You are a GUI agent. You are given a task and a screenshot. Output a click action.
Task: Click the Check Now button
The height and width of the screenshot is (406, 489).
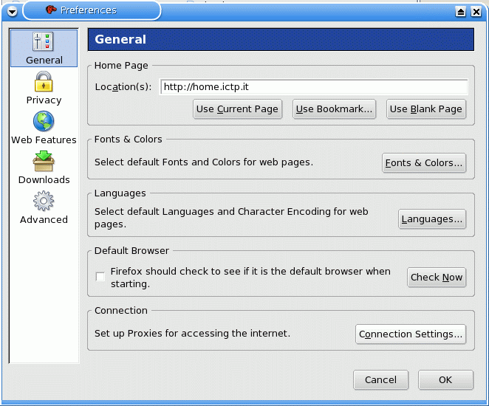[437, 278]
